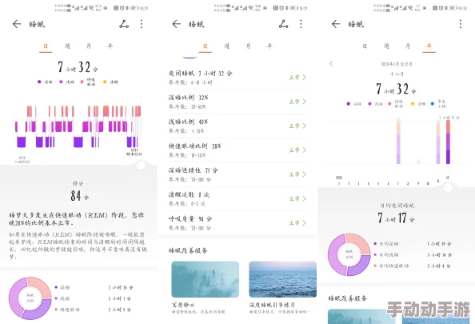The width and height of the screenshot is (475, 324).
Task: Select the active 年 tab on the yearly screen
Action: click(429, 46)
